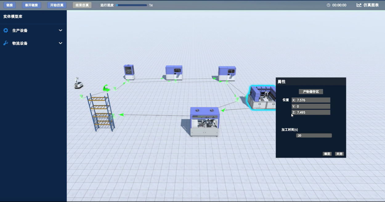This screenshot has width=385, height=202.
Task: Confirm properties with 确定 button
Action: tap(327, 154)
